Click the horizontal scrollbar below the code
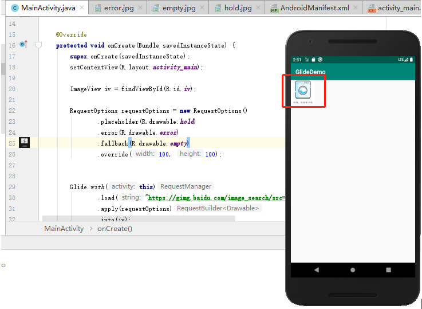The height and width of the screenshot is (309, 422). click(x=139, y=218)
